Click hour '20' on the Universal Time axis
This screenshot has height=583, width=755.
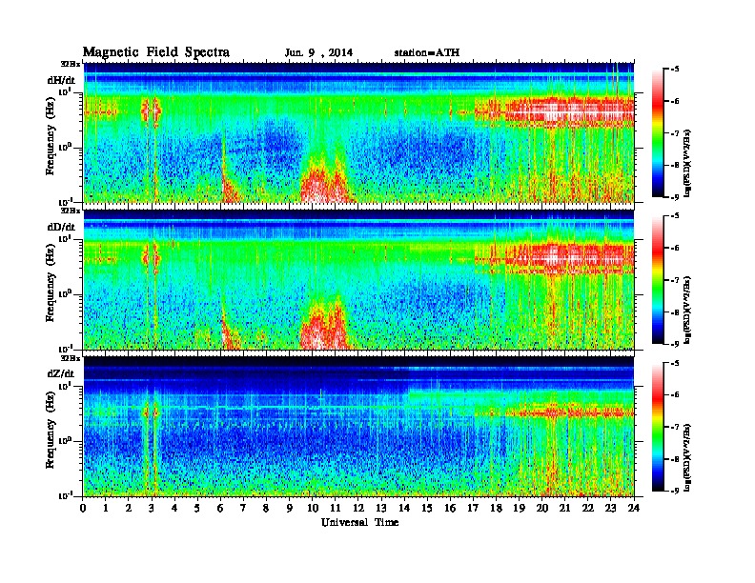542,508
